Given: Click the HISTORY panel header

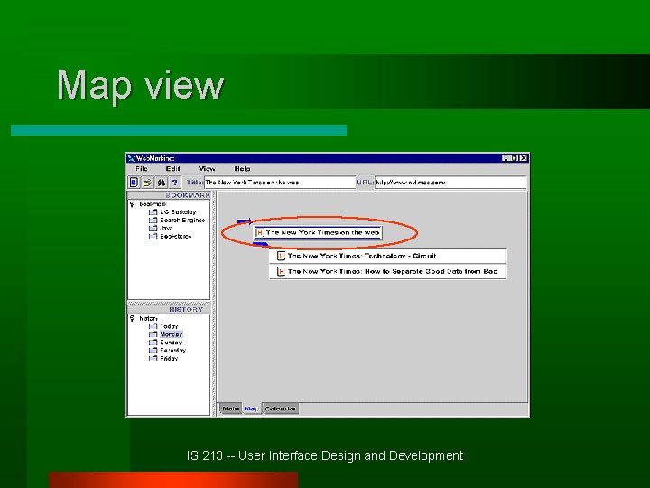Looking at the screenshot, I should pos(169,310).
